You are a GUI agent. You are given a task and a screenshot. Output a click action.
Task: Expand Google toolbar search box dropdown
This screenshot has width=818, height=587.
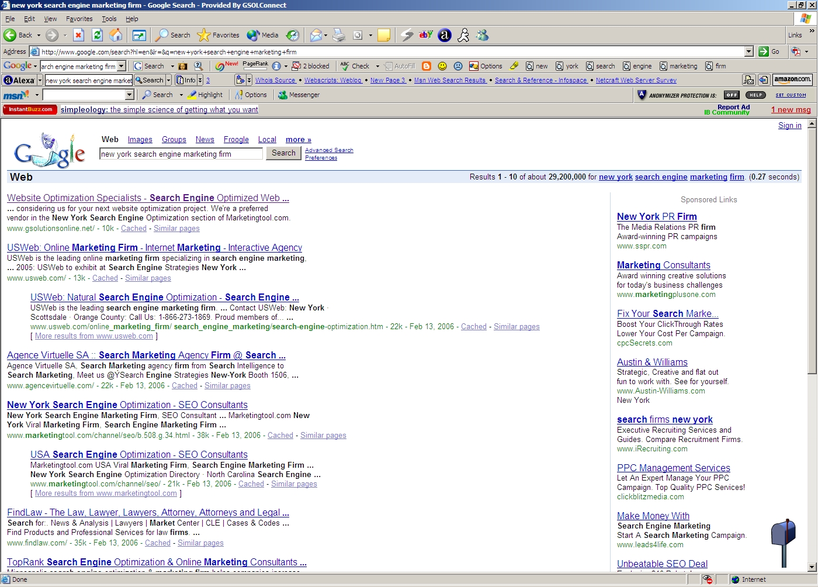[122, 66]
